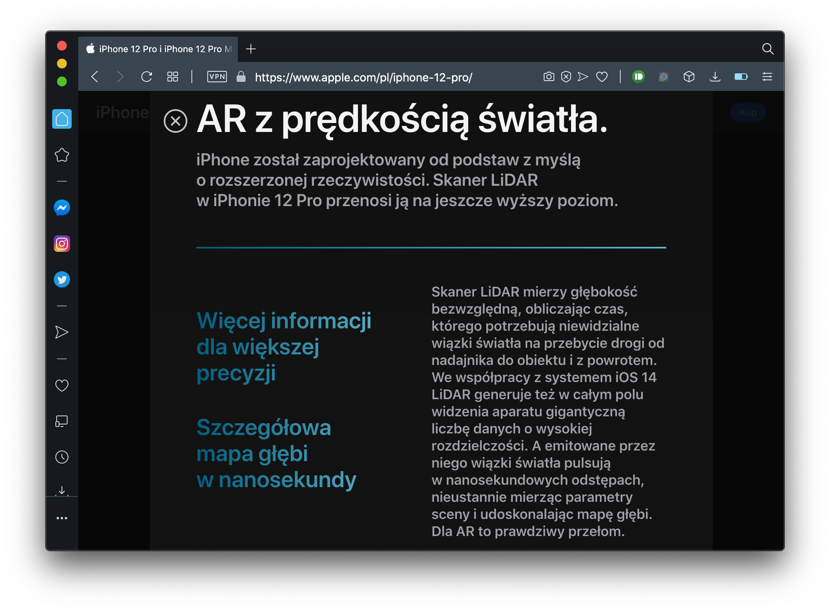Screen dimensions: 830x611
Task: Take a snapshot with camera icon
Action: 549,77
